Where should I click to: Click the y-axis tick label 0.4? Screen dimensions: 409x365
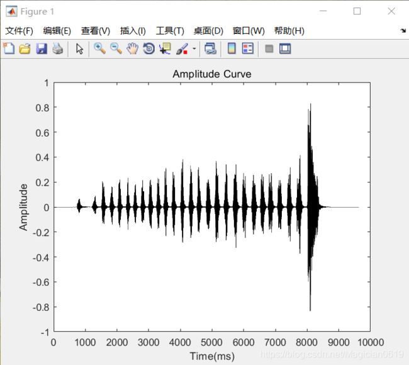coord(42,157)
